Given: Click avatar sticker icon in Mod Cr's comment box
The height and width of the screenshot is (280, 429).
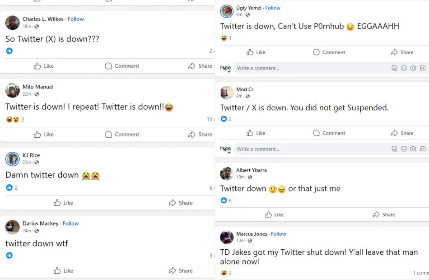Looking at the screenshot, I should click(394, 149).
